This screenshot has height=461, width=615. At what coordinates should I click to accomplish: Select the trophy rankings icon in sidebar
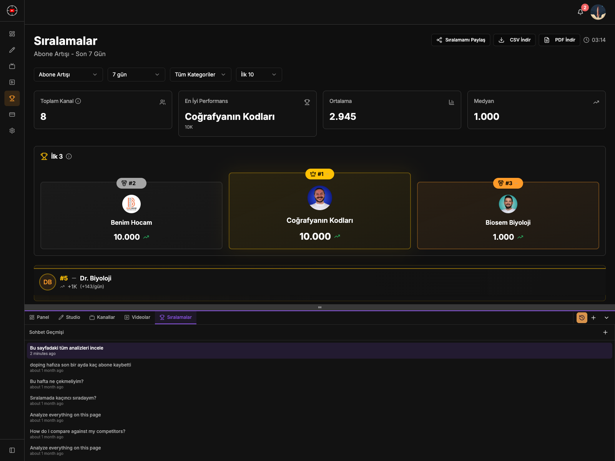click(12, 98)
